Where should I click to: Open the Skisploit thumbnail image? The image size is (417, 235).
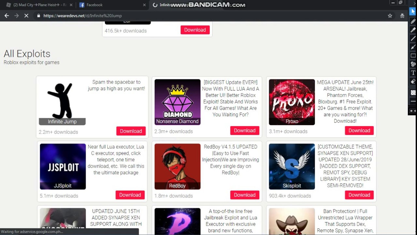[x=292, y=166]
